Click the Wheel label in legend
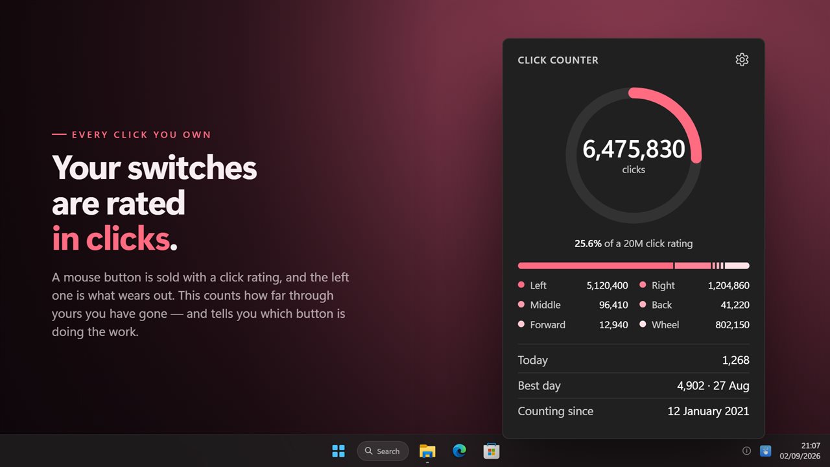Image resolution: width=830 pixels, height=467 pixels. pos(665,325)
